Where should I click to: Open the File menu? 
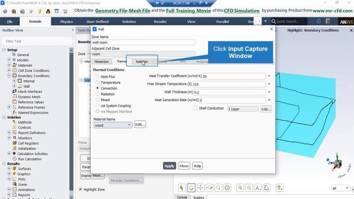point(10,22)
